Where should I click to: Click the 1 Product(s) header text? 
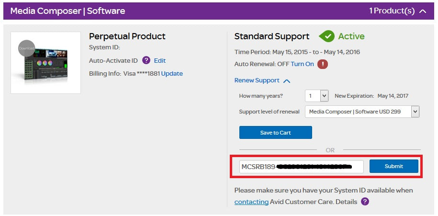(x=392, y=11)
